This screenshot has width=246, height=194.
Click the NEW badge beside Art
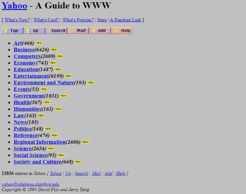[x=39, y=43]
